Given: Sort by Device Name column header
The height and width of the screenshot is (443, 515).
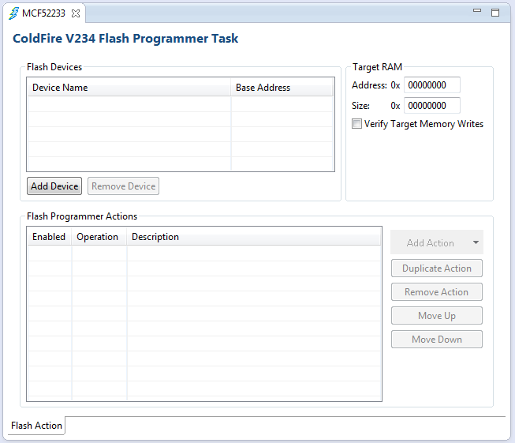Looking at the screenshot, I should click(129, 88).
